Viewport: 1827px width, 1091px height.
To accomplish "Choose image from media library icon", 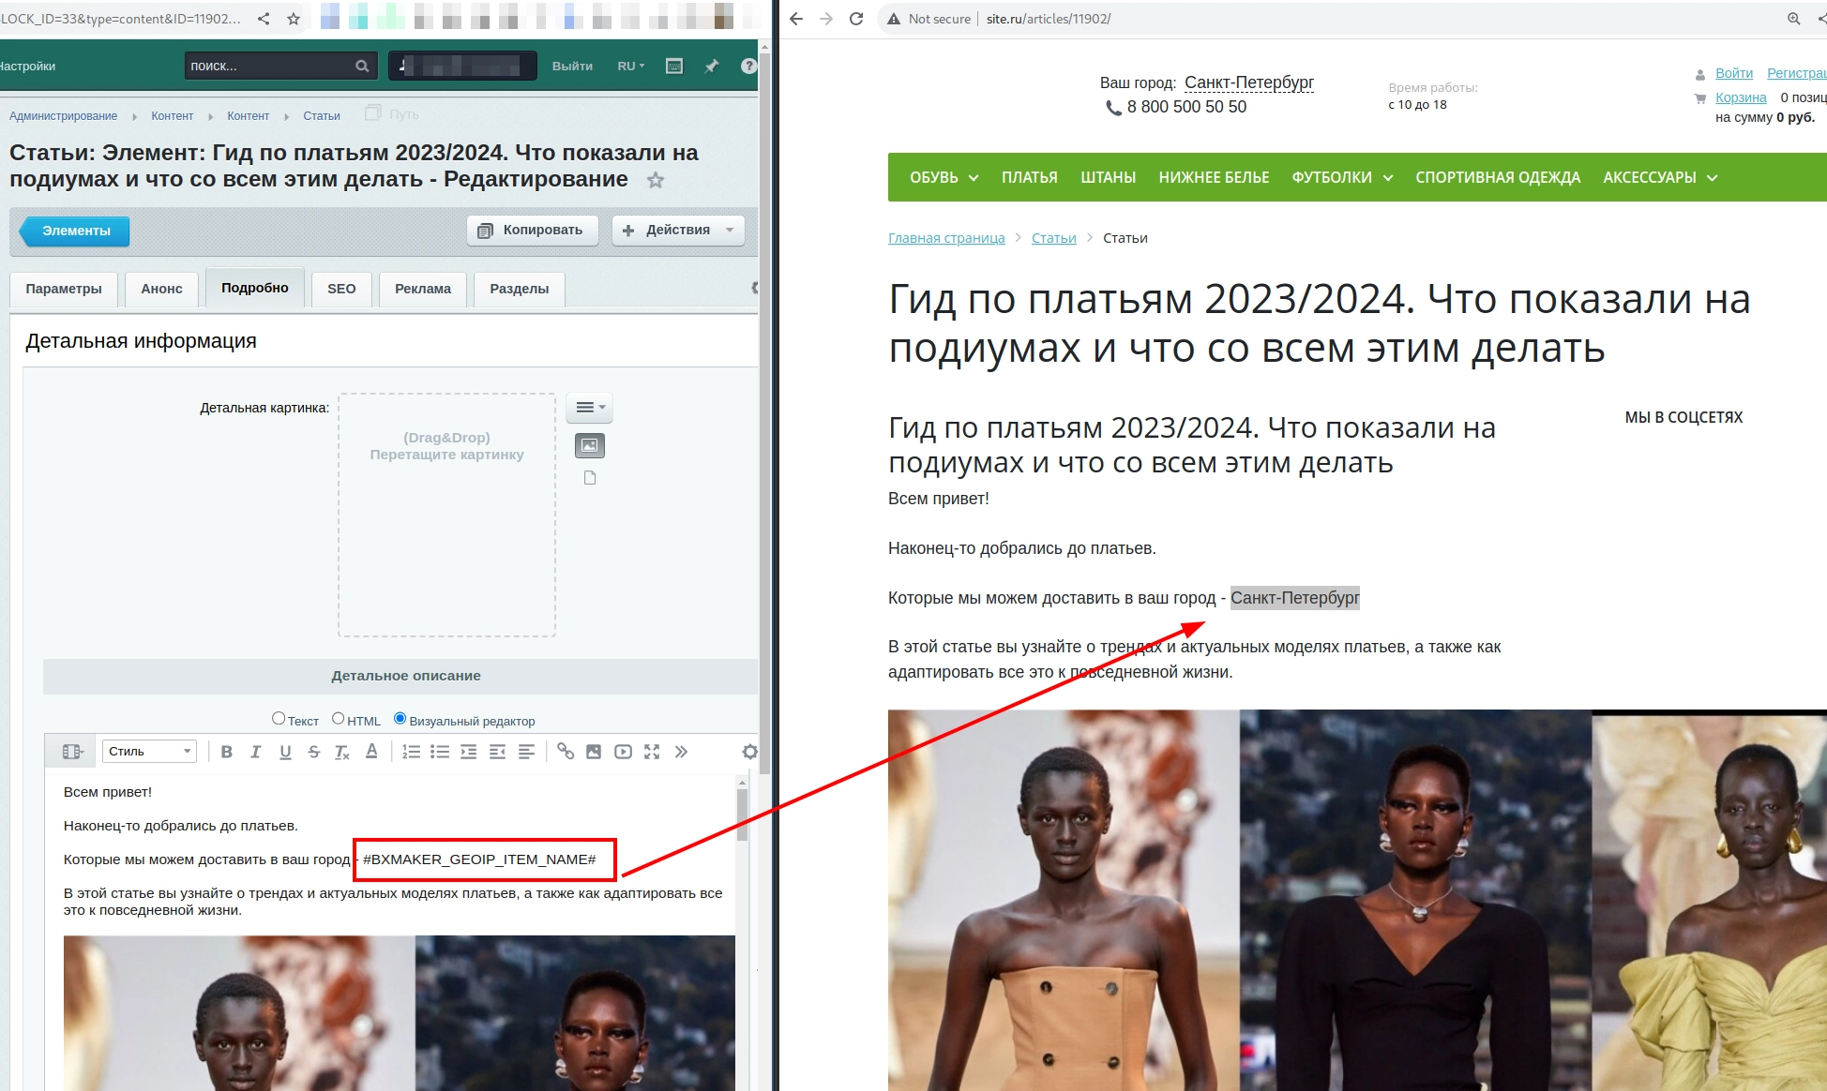I will [589, 446].
